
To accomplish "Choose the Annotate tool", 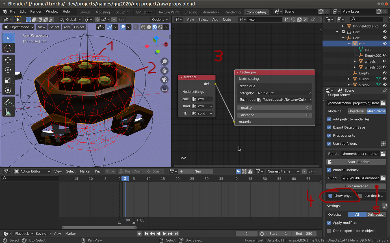I will [8, 102].
